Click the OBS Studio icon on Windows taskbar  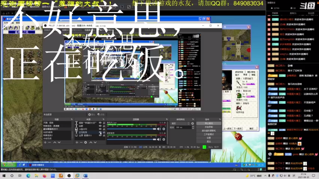click(x=69, y=175)
